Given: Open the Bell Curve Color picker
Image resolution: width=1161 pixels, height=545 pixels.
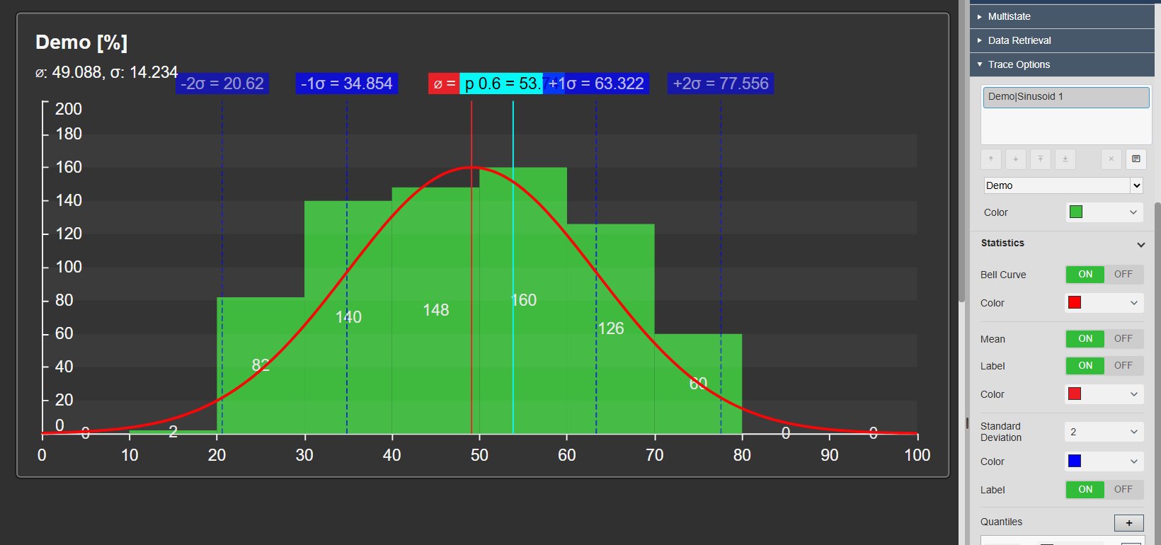Looking at the screenshot, I should [1104, 303].
